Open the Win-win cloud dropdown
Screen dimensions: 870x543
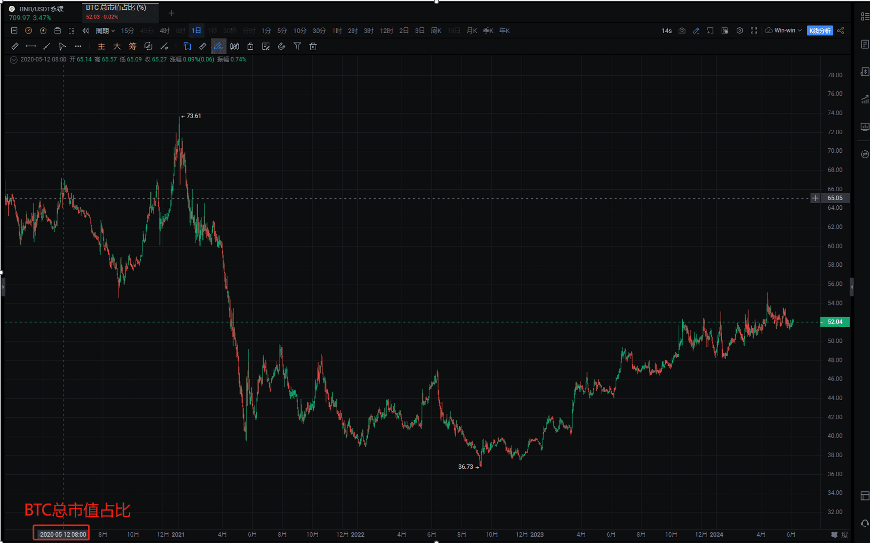pos(783,31)
